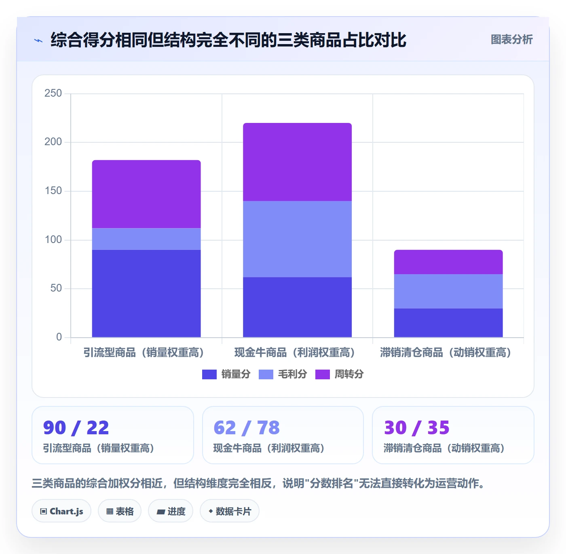Click the 周转分 legend label

pos(349,374)
